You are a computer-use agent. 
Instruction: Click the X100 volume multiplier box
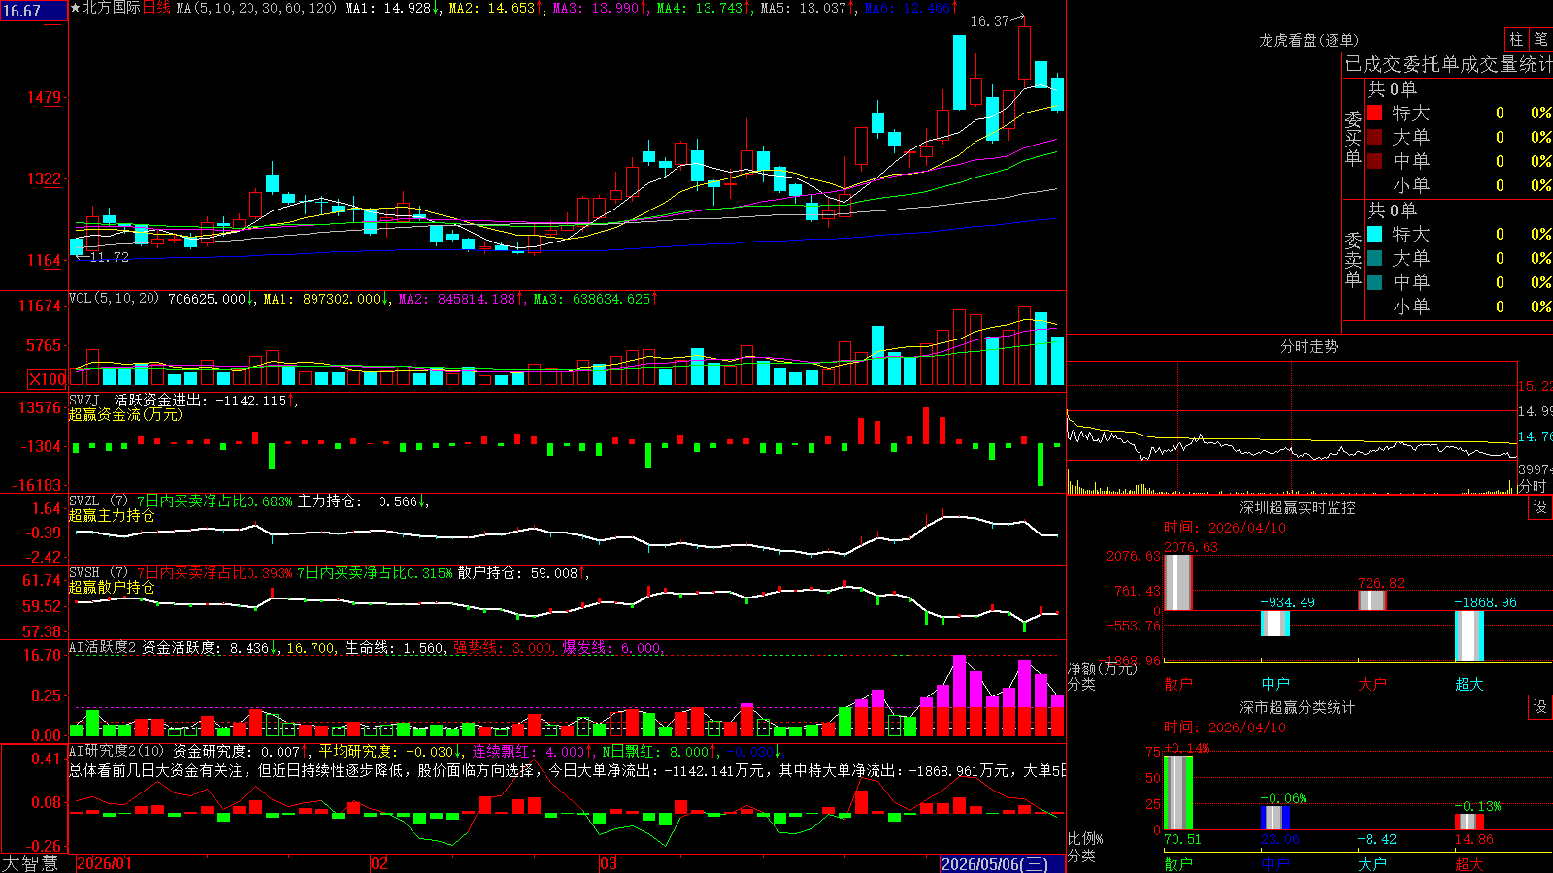point(48,379)
